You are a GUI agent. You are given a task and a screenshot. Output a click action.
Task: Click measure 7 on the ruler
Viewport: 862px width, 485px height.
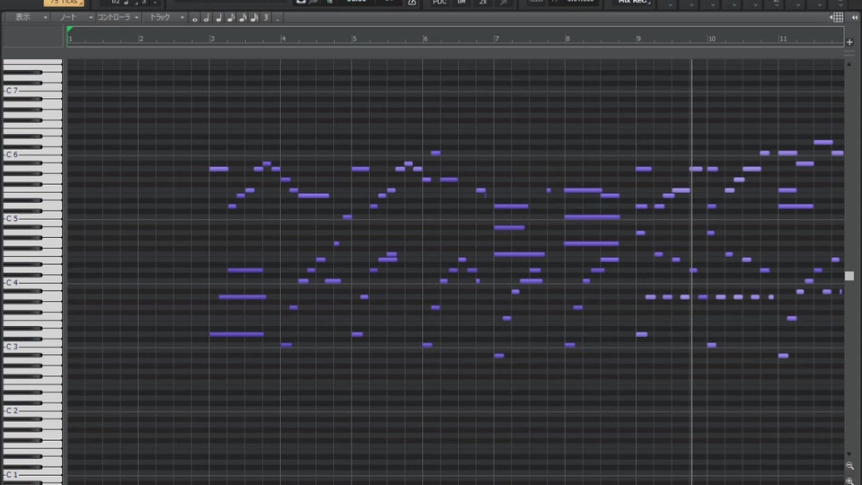pyautogui.click(x=497, y=39)
